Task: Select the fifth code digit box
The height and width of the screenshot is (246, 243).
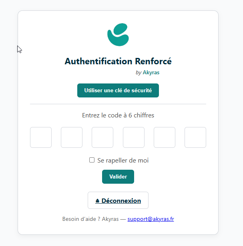Action: pyautogui.click(x=165, y=137)
